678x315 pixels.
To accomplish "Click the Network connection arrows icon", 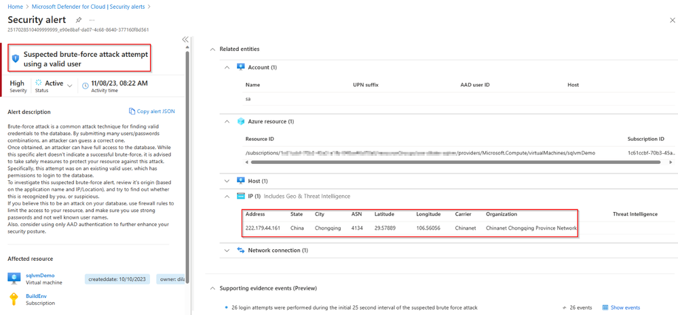I will tap(241, 250).
